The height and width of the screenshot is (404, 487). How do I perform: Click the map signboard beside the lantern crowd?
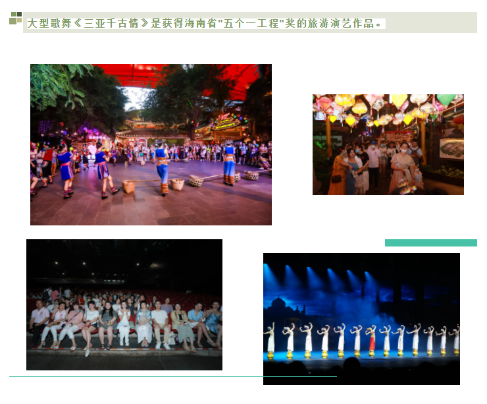[x=451, y=149]
